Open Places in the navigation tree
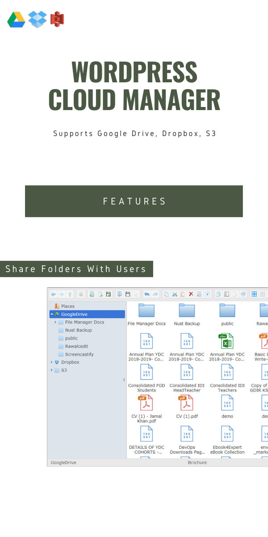 coord(65,306)
